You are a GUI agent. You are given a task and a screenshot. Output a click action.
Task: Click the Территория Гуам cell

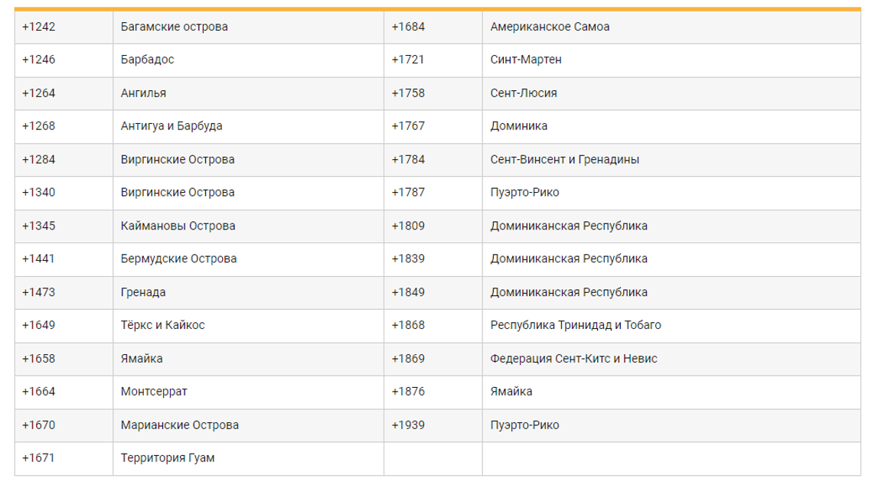(x=168, y=459)
